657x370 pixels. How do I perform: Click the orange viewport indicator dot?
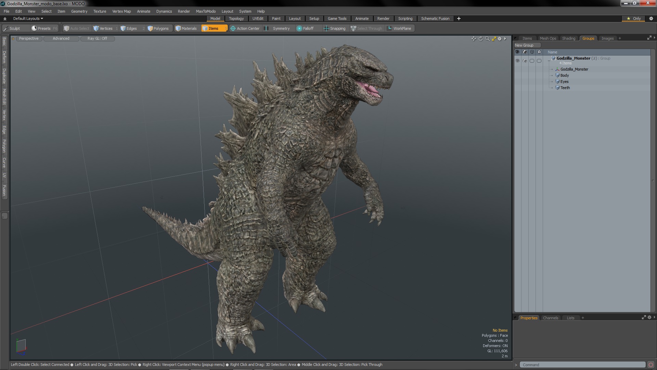point(13,39)
